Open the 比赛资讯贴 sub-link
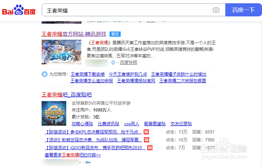Viewport: 262px width, 166px height. click(109, 124)
